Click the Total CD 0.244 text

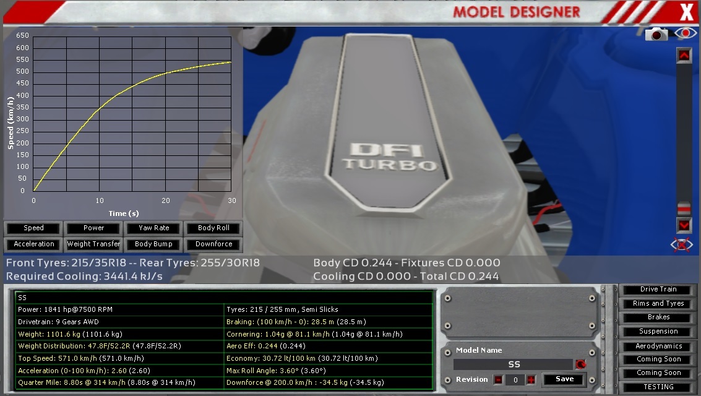click(x=458, y=276)
